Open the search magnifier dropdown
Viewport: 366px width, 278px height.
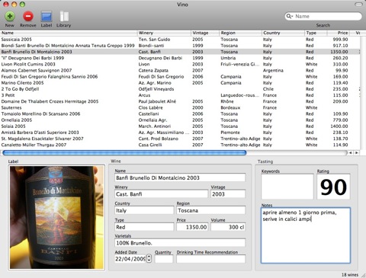[x=290, y=16]
